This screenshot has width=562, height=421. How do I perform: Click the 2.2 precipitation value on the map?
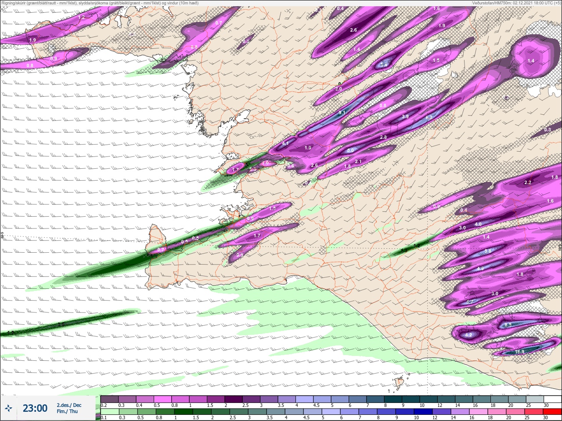click(528, 182)
